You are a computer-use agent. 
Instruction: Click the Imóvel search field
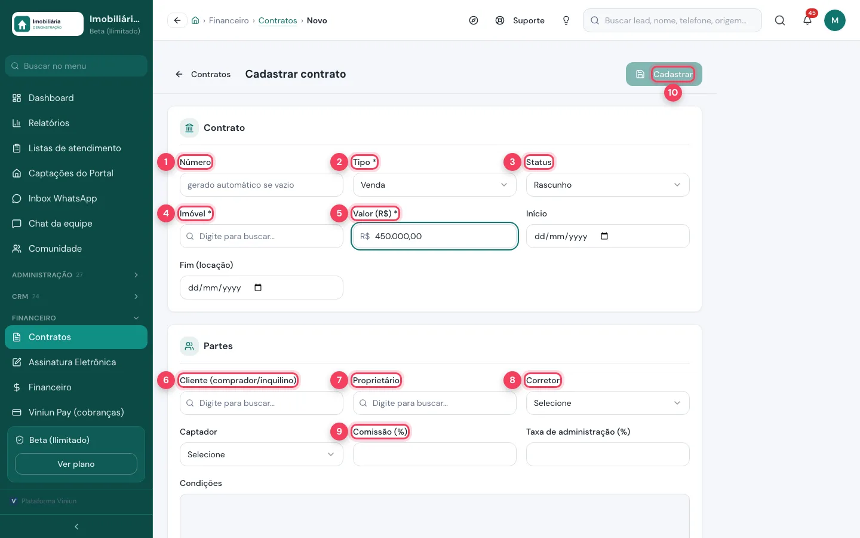(x=262, y=236)
